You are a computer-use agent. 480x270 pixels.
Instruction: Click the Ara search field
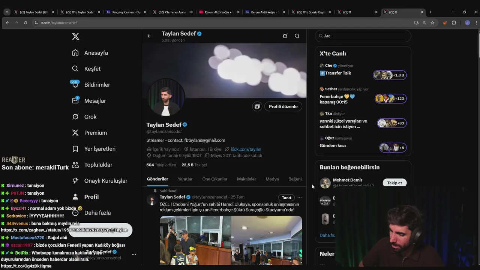pos(363,36)
